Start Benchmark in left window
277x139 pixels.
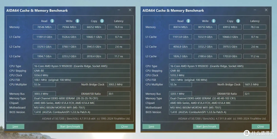(70, 126)
